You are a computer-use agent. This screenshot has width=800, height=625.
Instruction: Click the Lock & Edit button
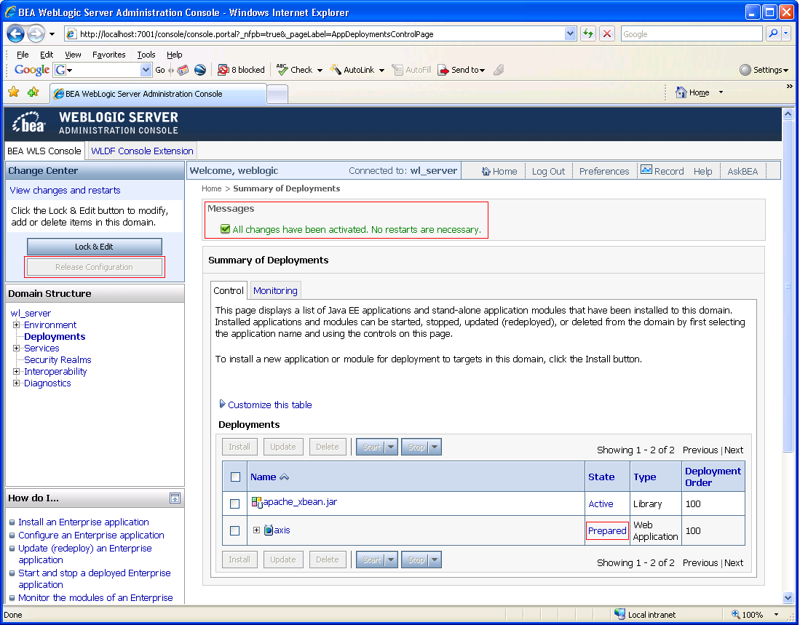pos(95,247)
